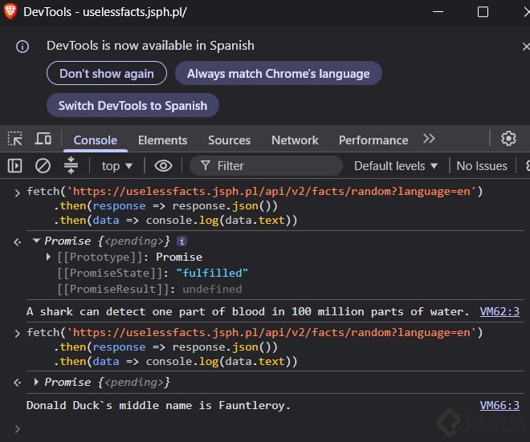Create a live expression with eye icon
Viewport: 530px width, 442px height.
(163, 166)
